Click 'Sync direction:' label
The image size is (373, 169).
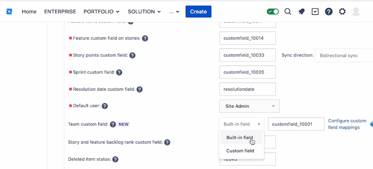(x=297, y=55)
